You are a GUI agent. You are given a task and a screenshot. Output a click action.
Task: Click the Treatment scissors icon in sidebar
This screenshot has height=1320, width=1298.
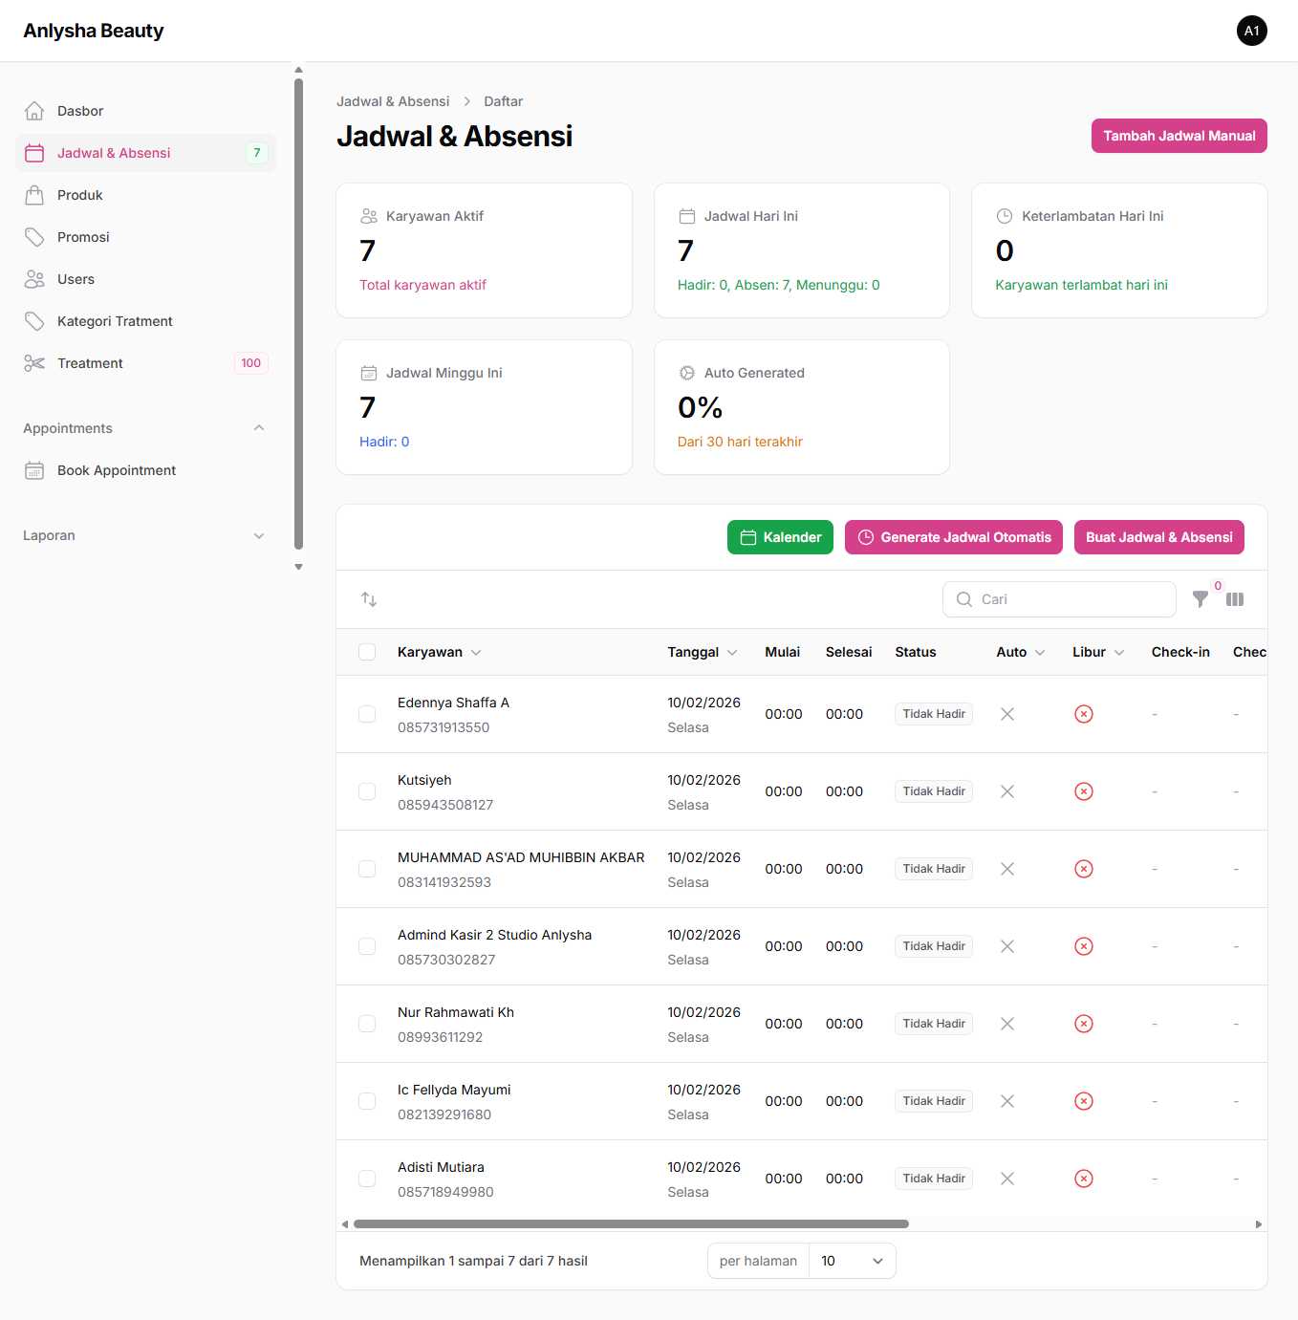[x=34, y=363]
